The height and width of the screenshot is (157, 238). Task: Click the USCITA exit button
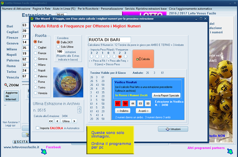[x=21, y=142]
